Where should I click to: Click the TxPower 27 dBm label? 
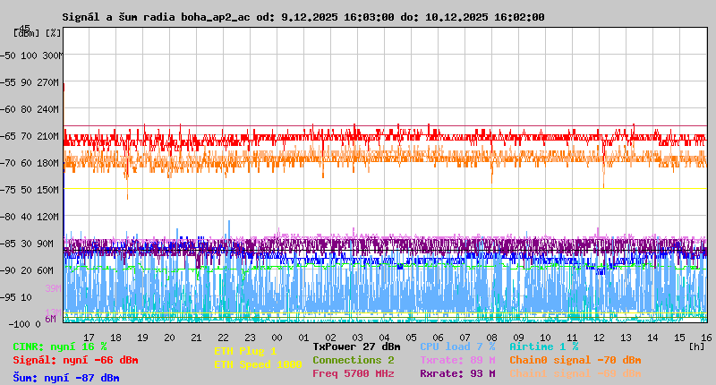coord(356,346)
